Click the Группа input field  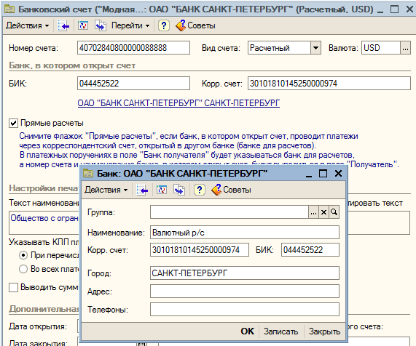(229, 212)
